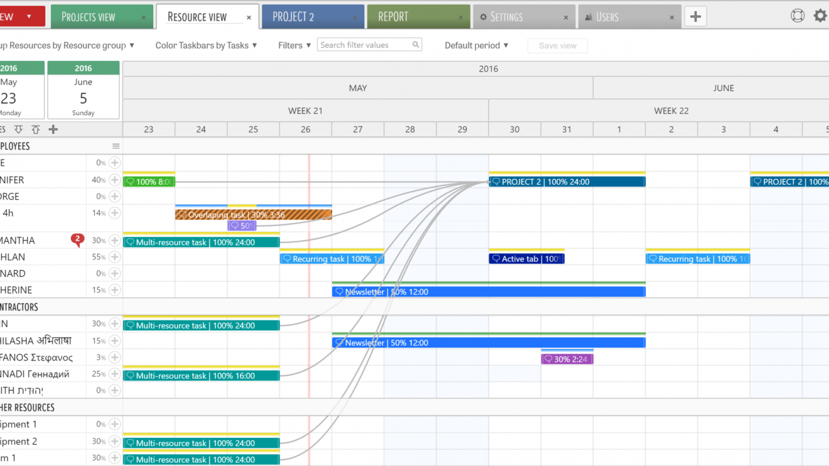Click the expand all resources down-arrow icon
829x466 pixels.
pos(18,129)
